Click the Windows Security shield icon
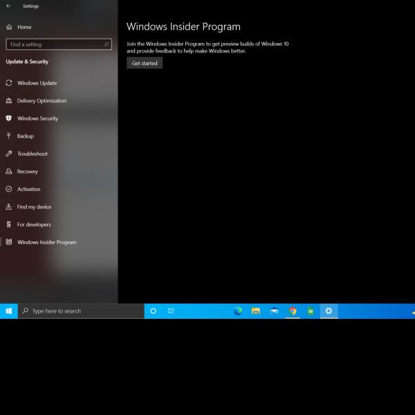415x415 pixels. 9,118
